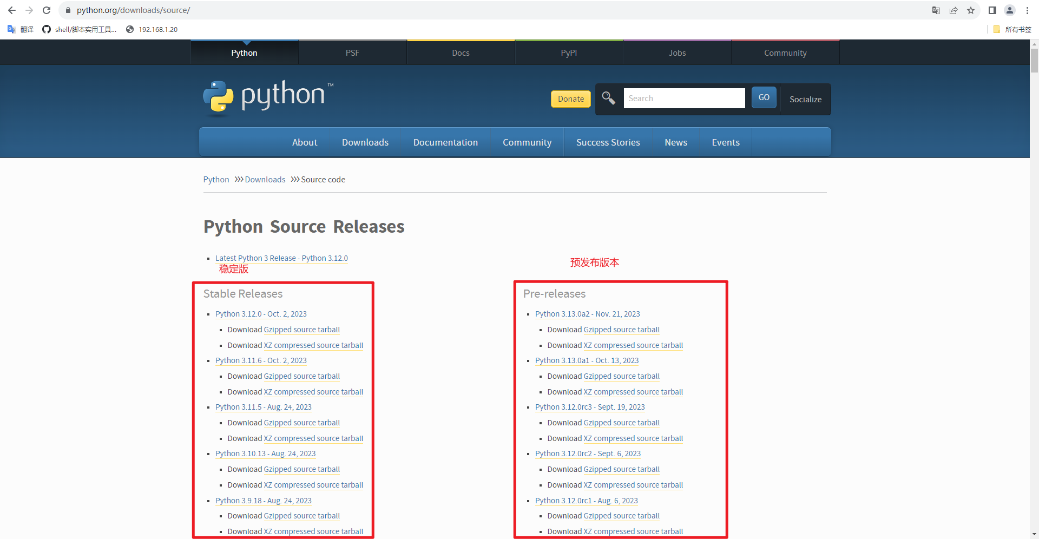Switch to the Jobs tab
The height and width of the screenshot is (539, 1039).
tap(678, 52)
